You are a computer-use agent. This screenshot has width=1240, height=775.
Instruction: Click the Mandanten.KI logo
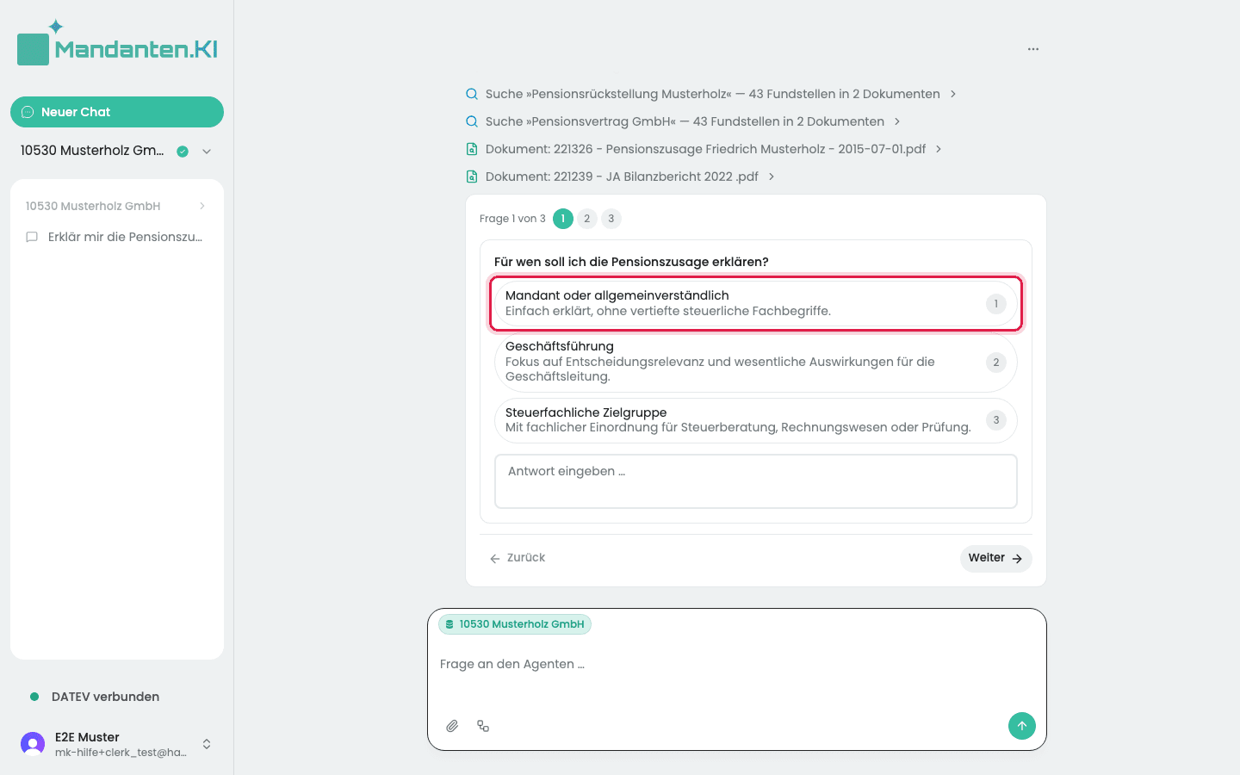point(117,43)
